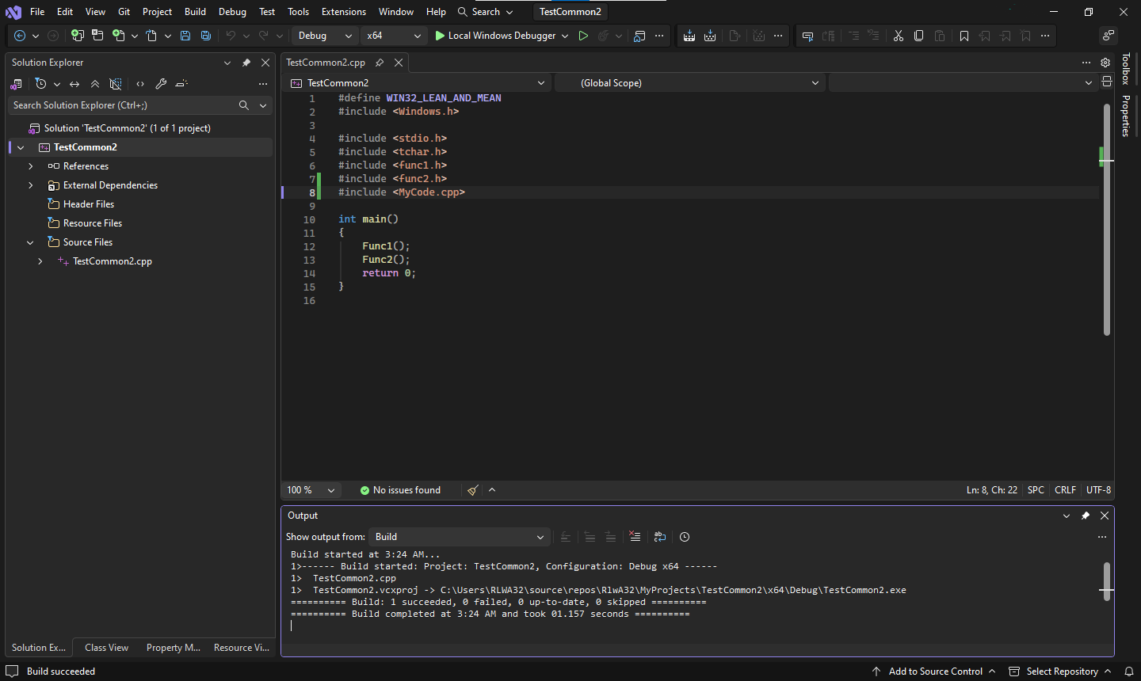Image resolution: width=1141 pixels, height=681 pixels.
Task: Open Properties wrench icon in Solution Explorer
Action: coord(161,84)
